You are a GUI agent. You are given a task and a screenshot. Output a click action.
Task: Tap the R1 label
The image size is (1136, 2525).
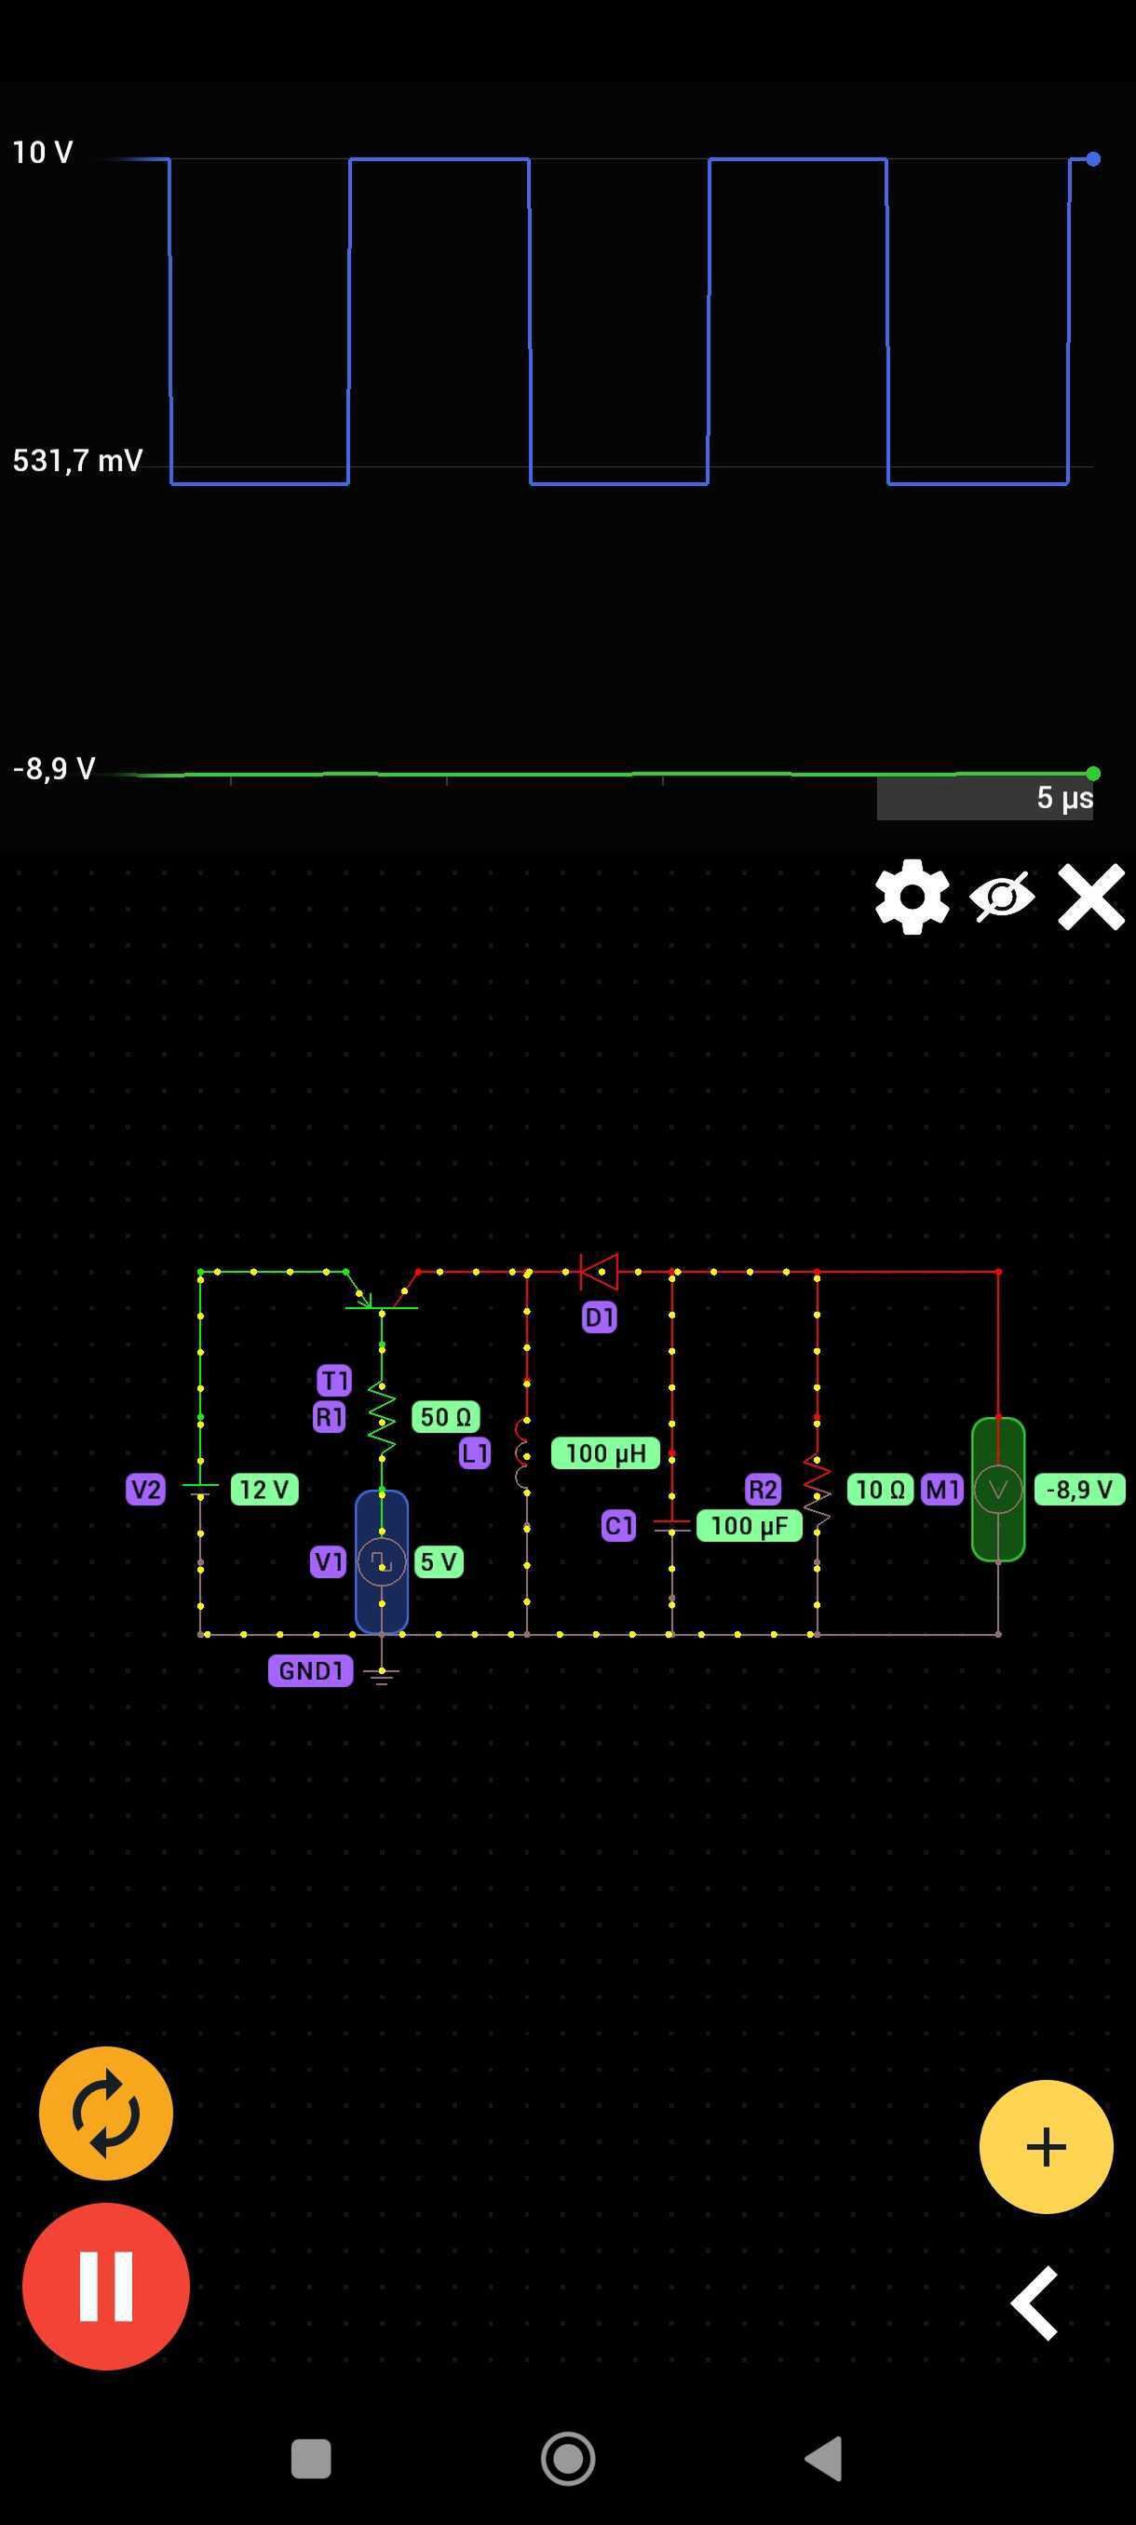click(330, 1416)
